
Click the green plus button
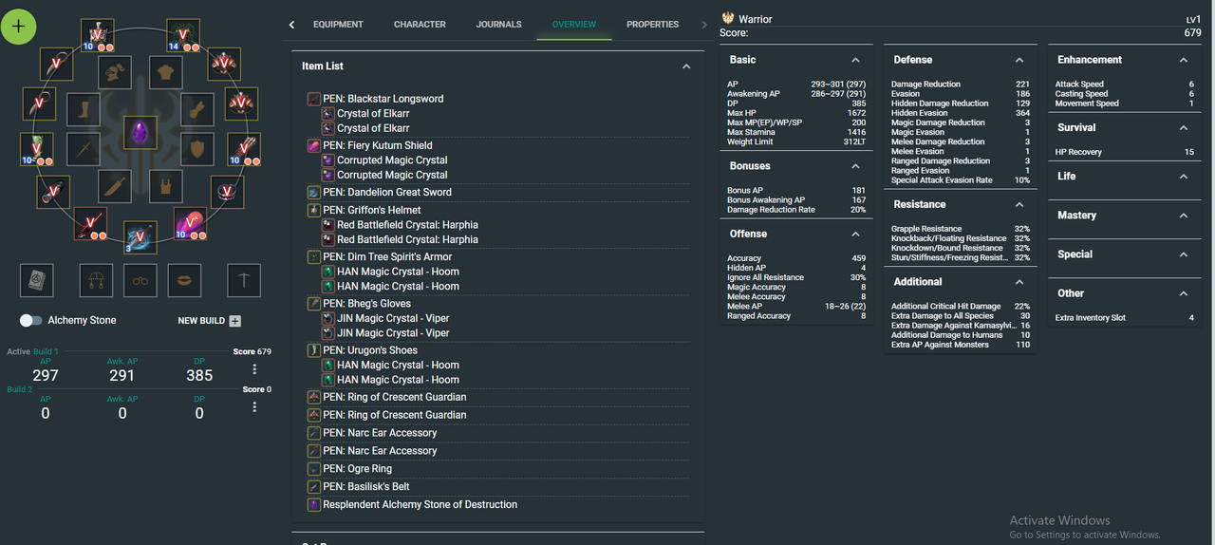click(18, 25)
